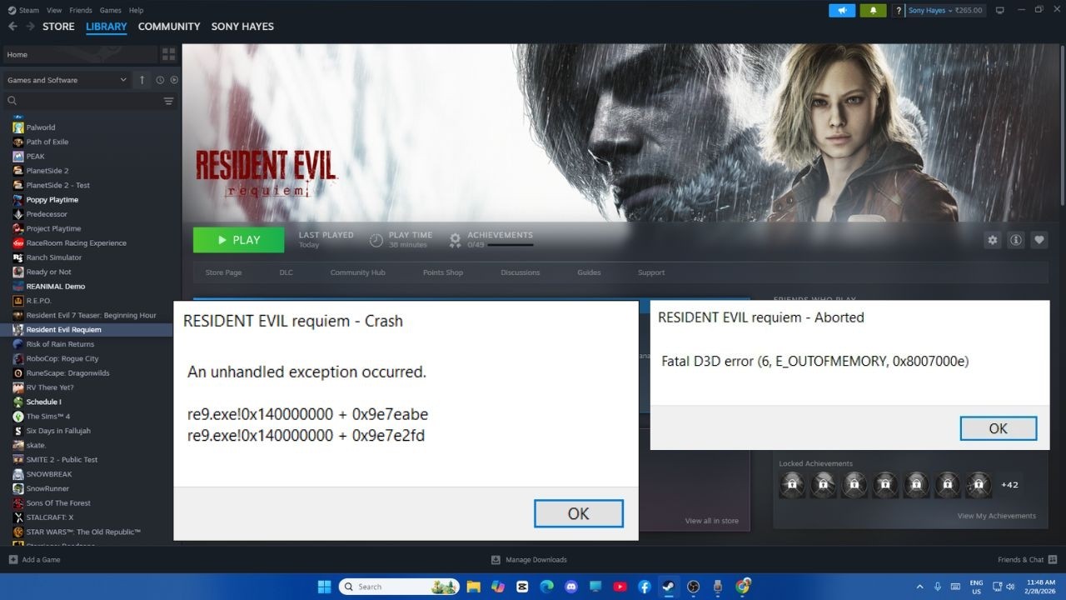The width and height of the screenshot is (1066, 600).
Task: Navigate forward with the right arrow
Action: pyautogui.click(x=30, y=27)
